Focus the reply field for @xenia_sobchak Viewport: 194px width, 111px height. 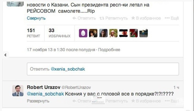click(103, 69)
